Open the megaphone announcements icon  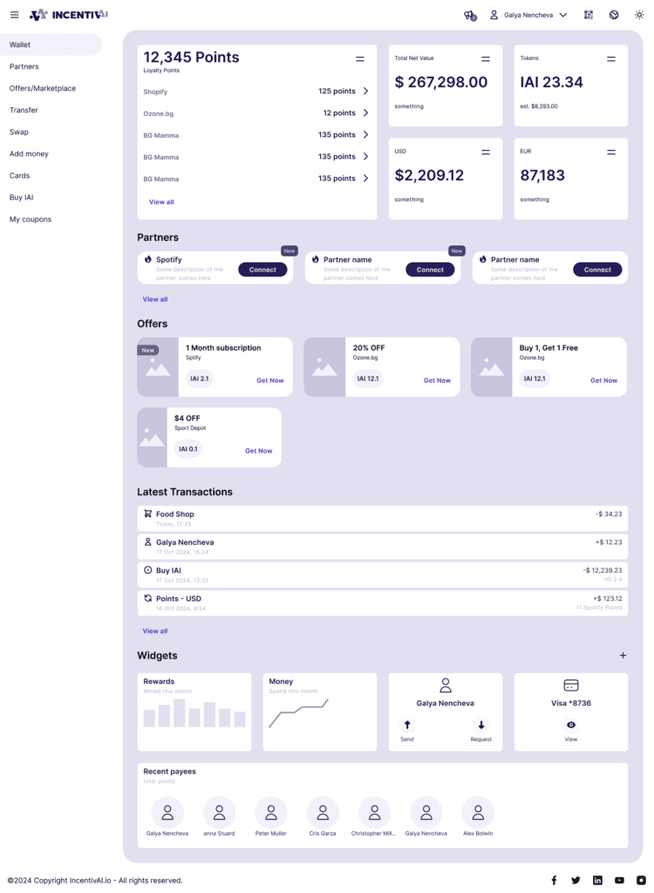(470, 15)
